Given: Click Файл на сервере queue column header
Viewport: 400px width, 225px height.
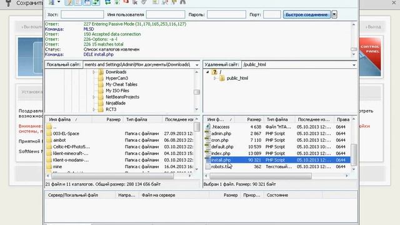Looking at the screenshot, I should [x=174, y=195].
